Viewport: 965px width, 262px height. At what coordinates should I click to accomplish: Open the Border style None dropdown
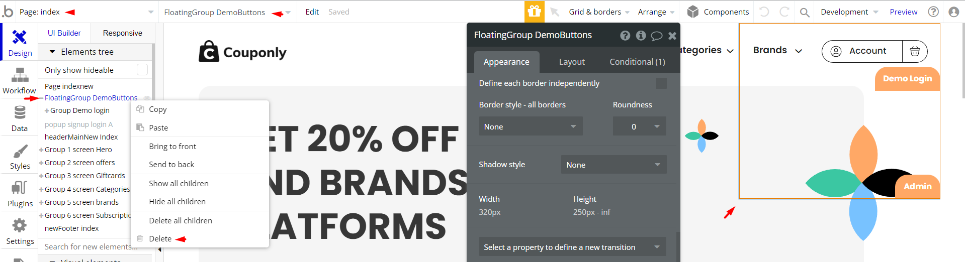(531, 126)
